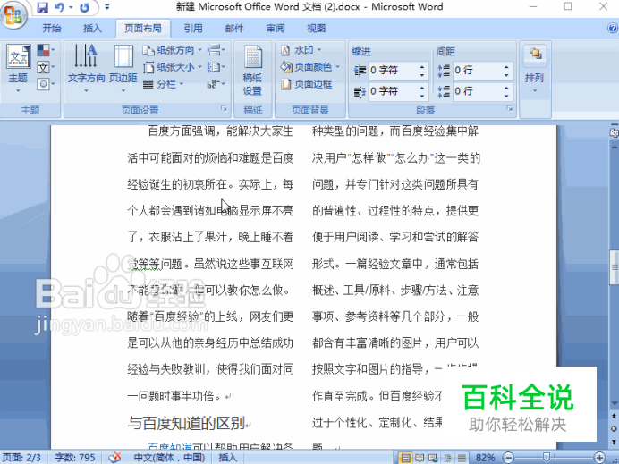Open the 分栏 columns dropdown
The height and width of the screenshot is (464, 619).
tap(164, 84)
